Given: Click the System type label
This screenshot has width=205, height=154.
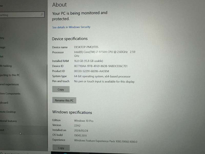Looking at the screenshot, I should 59,76.
